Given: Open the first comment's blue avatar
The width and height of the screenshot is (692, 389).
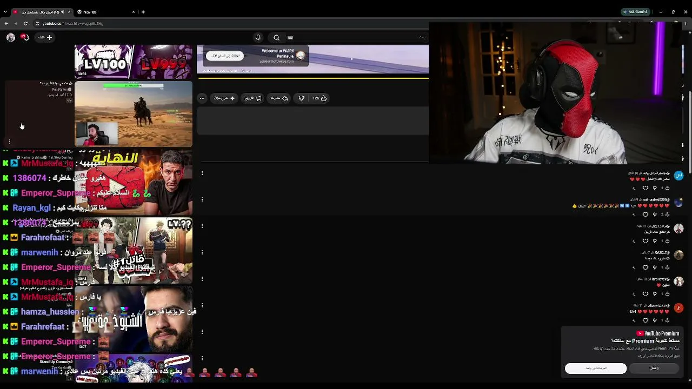Looking at the screenshot, I should (x=678, y=176).
